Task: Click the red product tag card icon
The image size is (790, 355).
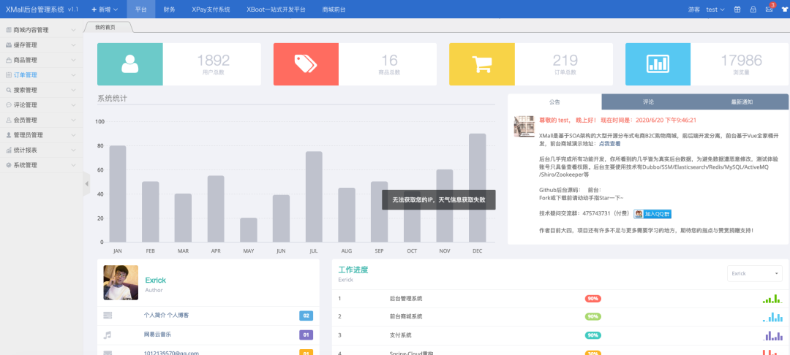Action: [x=306, y=64]
